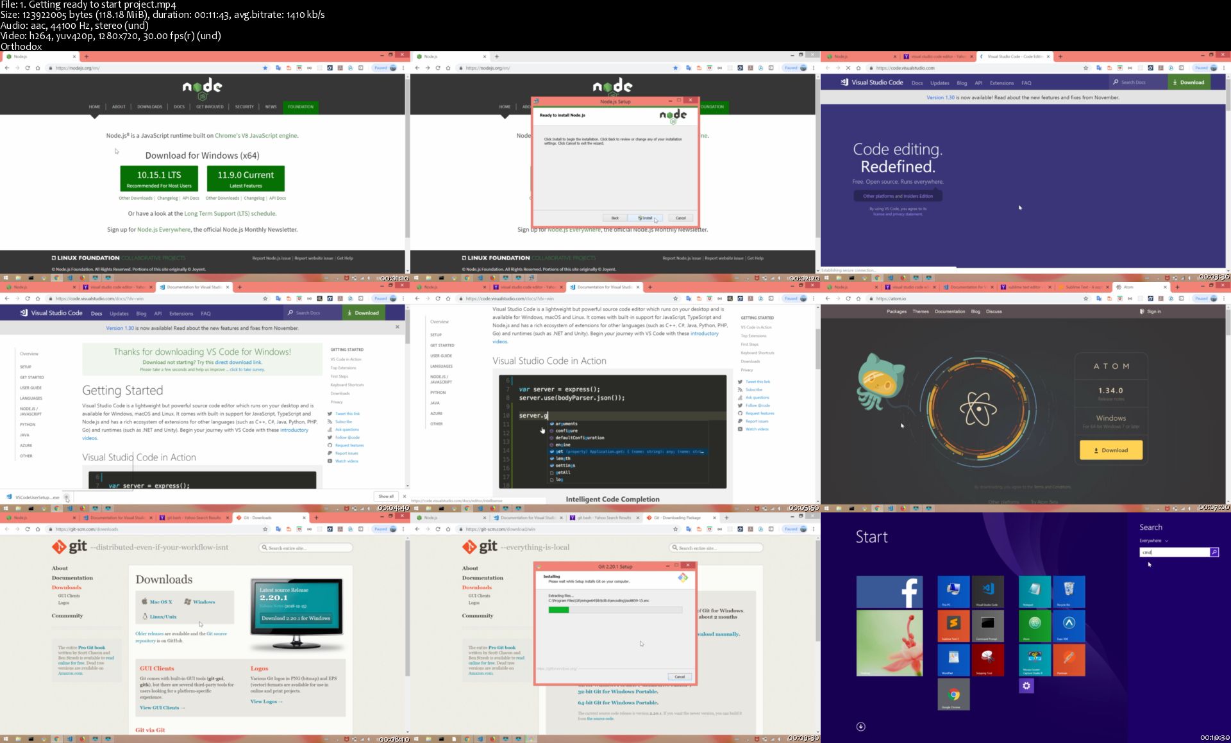
Task: Click green Download on the Code editing Redefined page
Action: pos(1189,83)
